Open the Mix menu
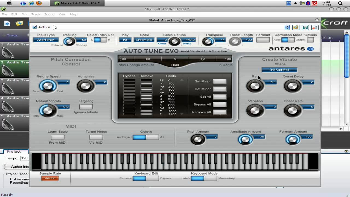The width and height of the screenshot is (350, 197). 24,14
